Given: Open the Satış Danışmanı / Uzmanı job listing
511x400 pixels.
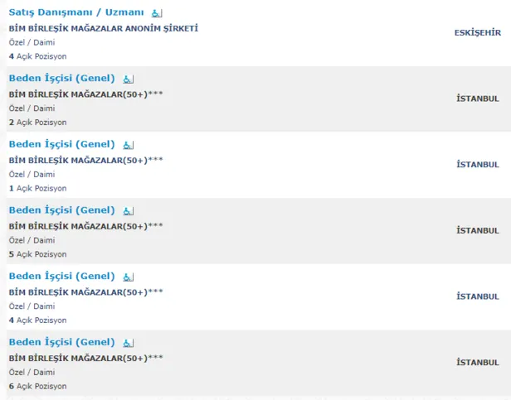Looking at the screenshot, I should pyautogui.click(x=76, y=12).
